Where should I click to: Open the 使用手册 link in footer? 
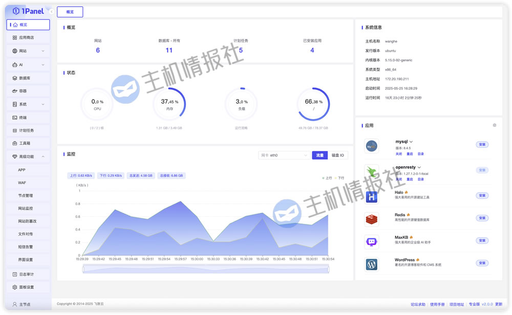point(437,304)
